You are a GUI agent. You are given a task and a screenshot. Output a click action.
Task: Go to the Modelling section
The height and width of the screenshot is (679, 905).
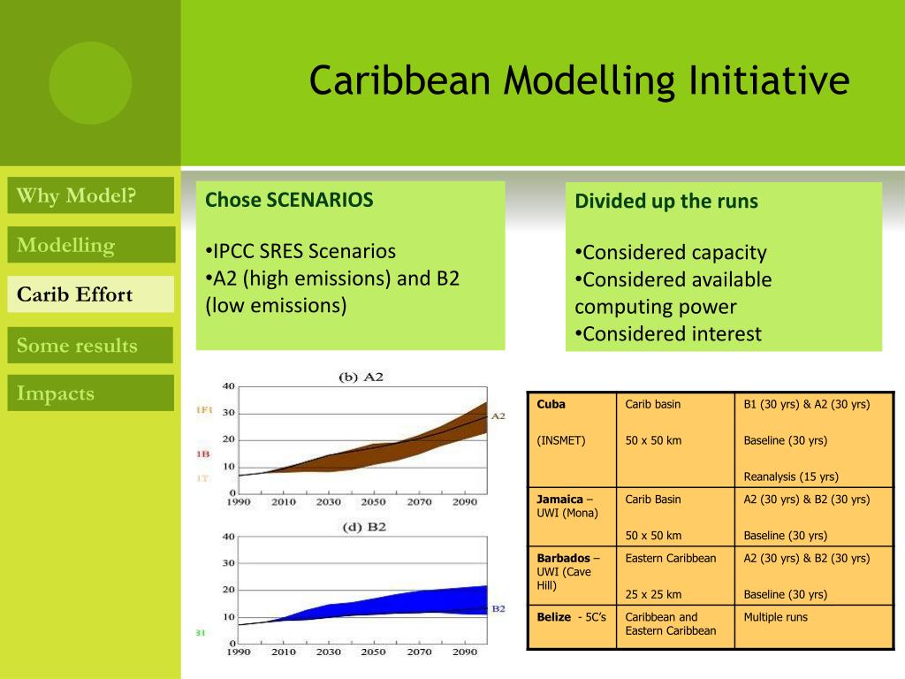coord(91,245)
